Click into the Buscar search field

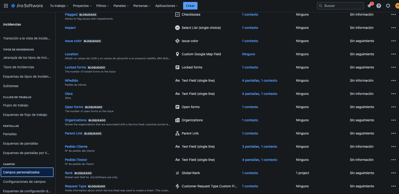click(340, 6)
